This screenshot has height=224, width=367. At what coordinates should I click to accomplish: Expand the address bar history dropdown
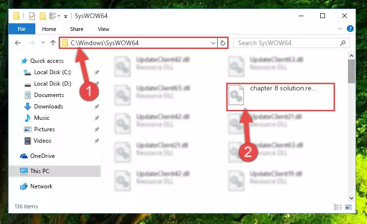pos(213,43)
